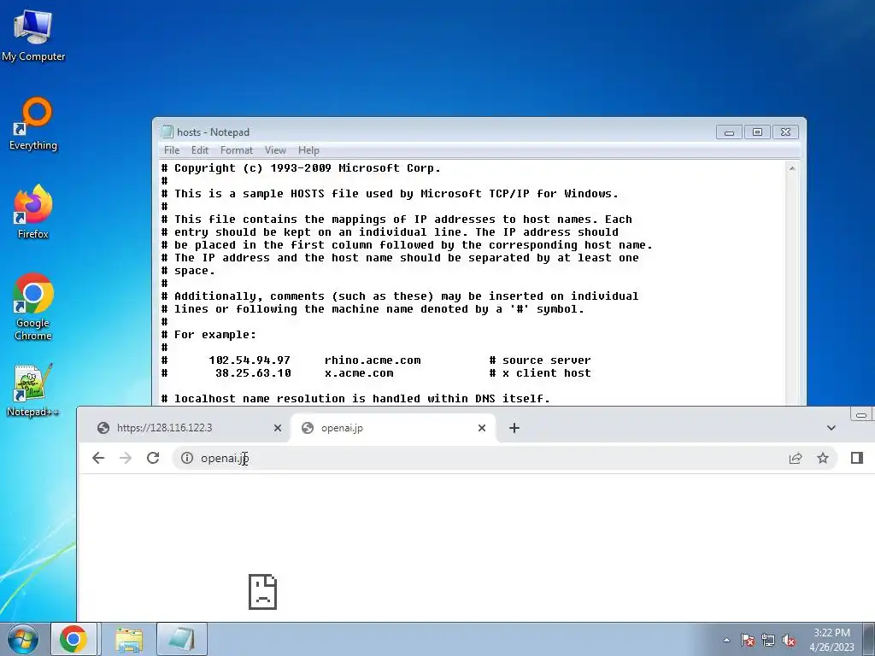This screenshot has width=875, height=656.
Task: Open Notepad Help menu
Action: click(x=308, y=150)
